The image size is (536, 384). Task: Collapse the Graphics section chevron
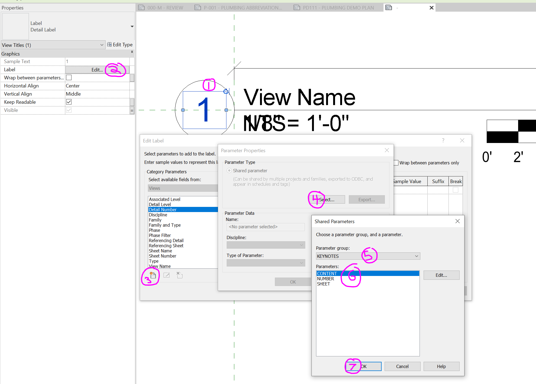[132, 52]
